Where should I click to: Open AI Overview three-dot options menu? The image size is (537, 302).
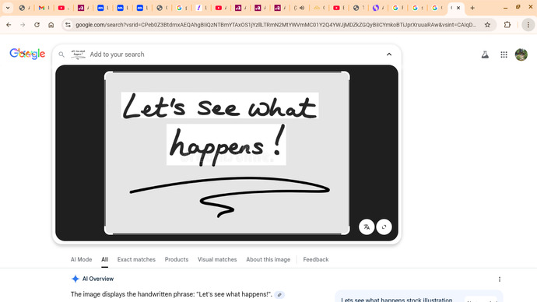(500, 279)
